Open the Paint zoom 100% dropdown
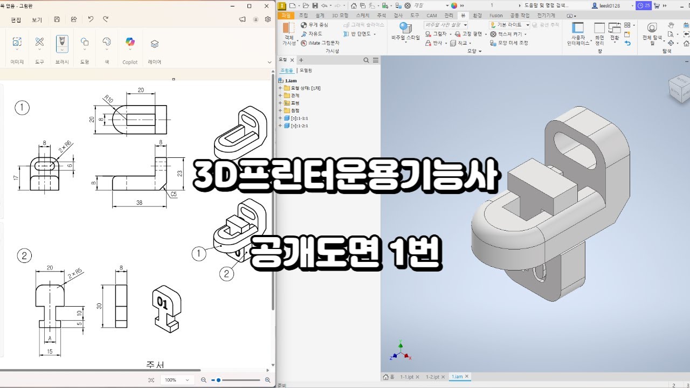Image resolution: width=690 pixels, height=388 pixels. (178, 380)
